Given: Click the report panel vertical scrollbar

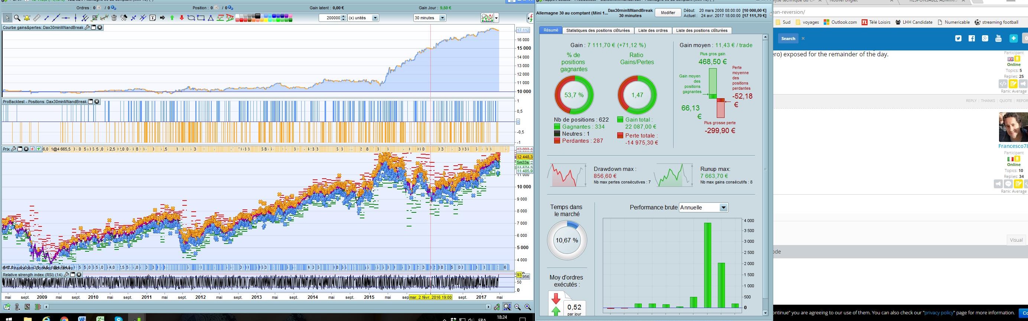Looking at the screenshot, I should coord(765,175).
